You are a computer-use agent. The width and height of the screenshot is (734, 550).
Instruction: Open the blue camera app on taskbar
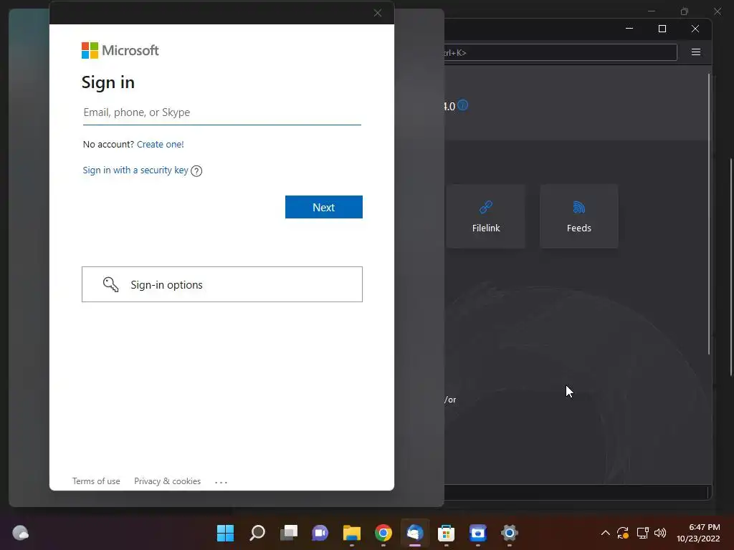coord(478,533)
